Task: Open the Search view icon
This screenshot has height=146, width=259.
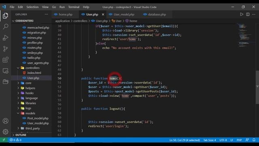Action: [x=5, y=26]
